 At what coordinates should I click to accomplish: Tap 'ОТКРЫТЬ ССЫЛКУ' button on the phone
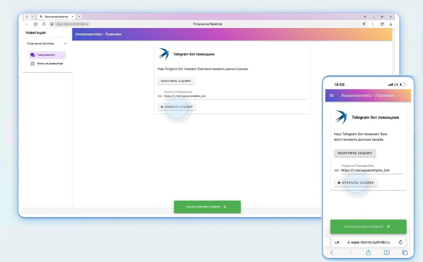(356, 182)
